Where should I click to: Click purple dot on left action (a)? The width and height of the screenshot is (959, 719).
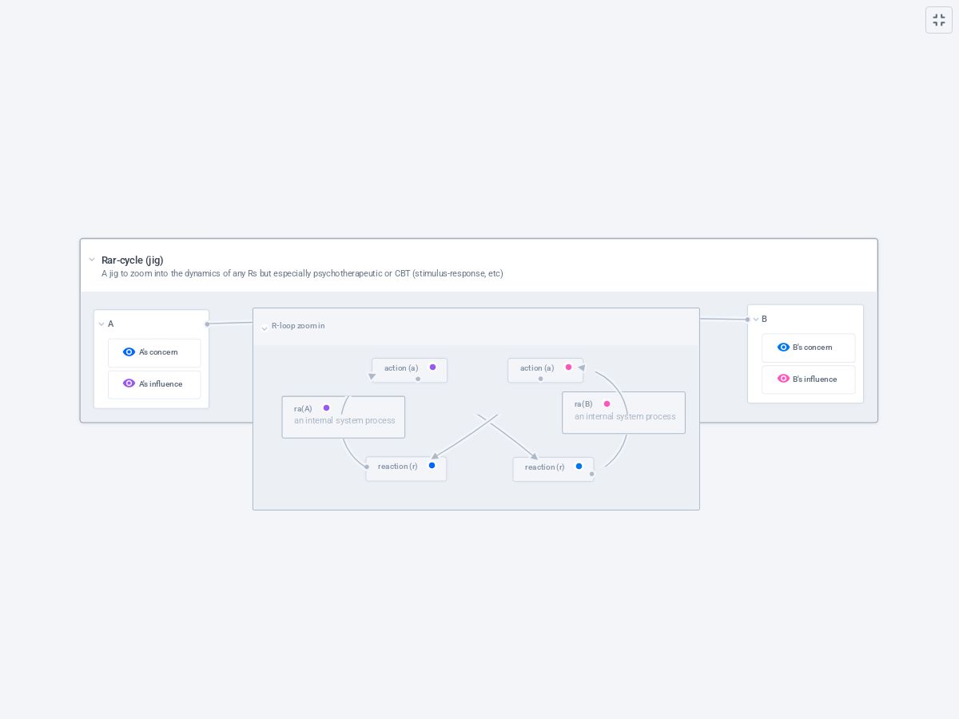pos(432,367)
